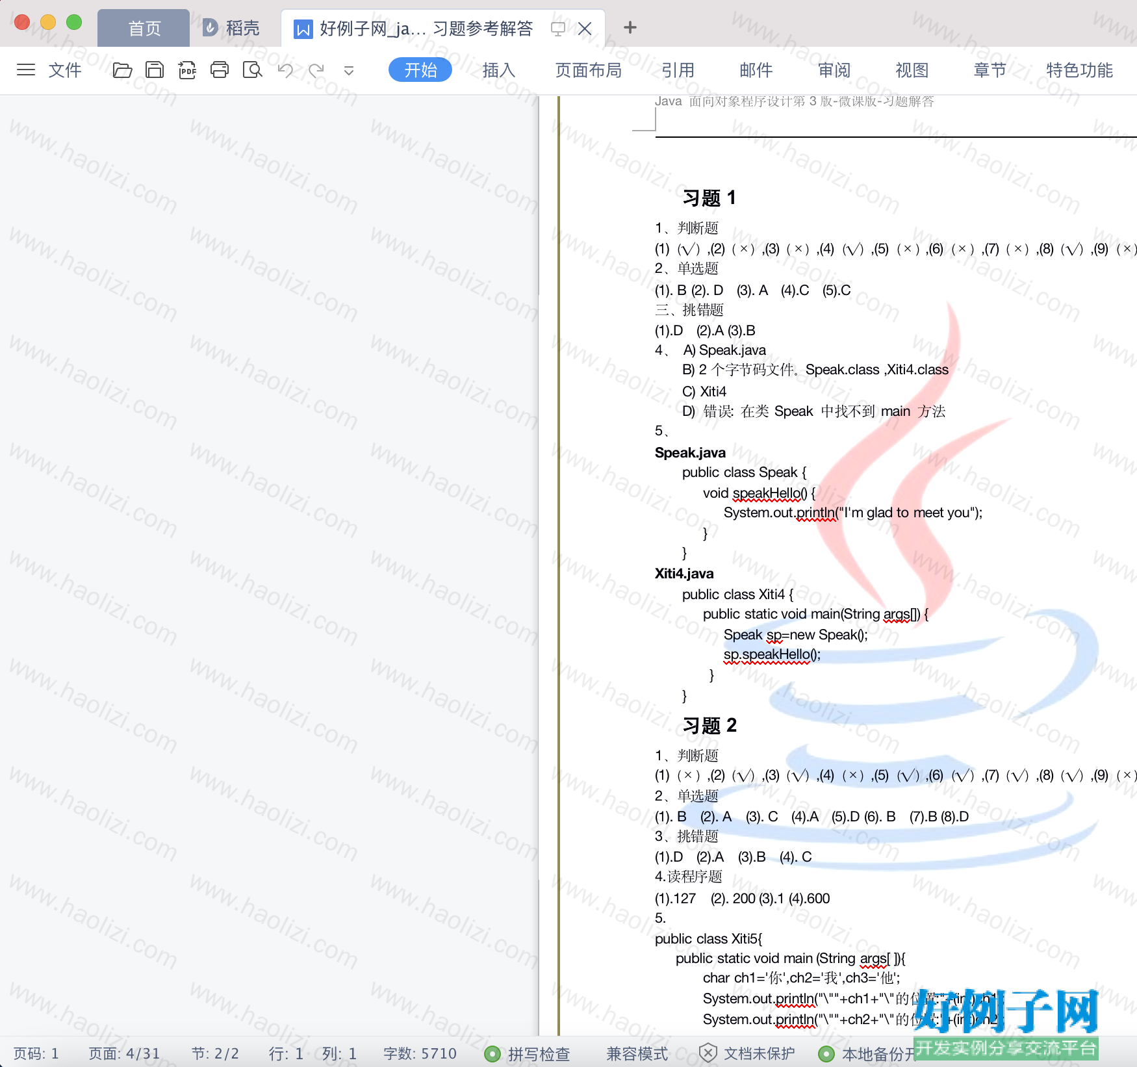The image size is (1137, 1067).
Task: Click the answer line '(1).D (2).A (3).B (4). C'
Action: tap(734, 857)
